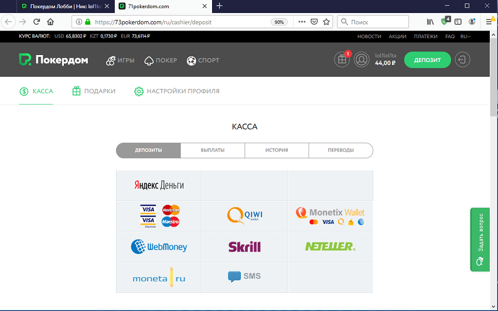Bookmark this page with the star
498x311 pixels.
click(x=326, y=22)
